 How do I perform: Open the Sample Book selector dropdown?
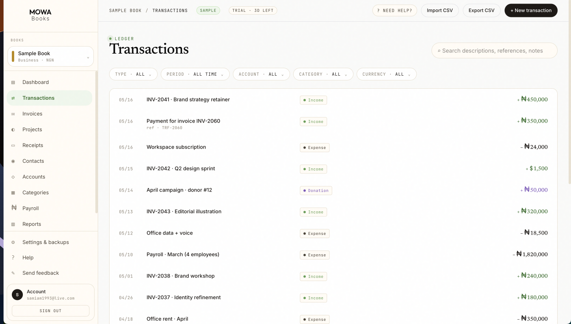(50, 56)
